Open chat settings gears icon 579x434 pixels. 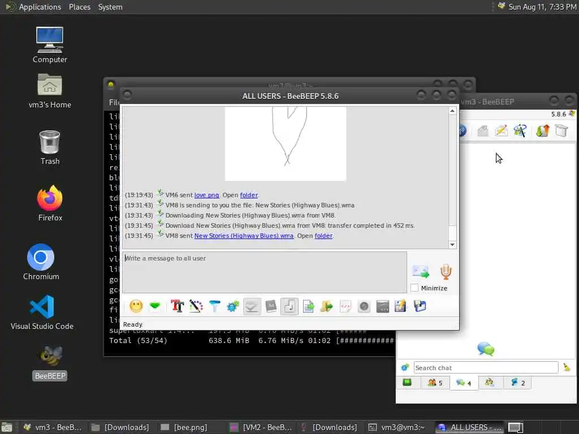(x=233, y=306)
